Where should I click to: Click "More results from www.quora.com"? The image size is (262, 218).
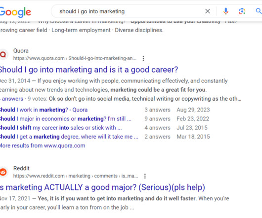[43, 145]
